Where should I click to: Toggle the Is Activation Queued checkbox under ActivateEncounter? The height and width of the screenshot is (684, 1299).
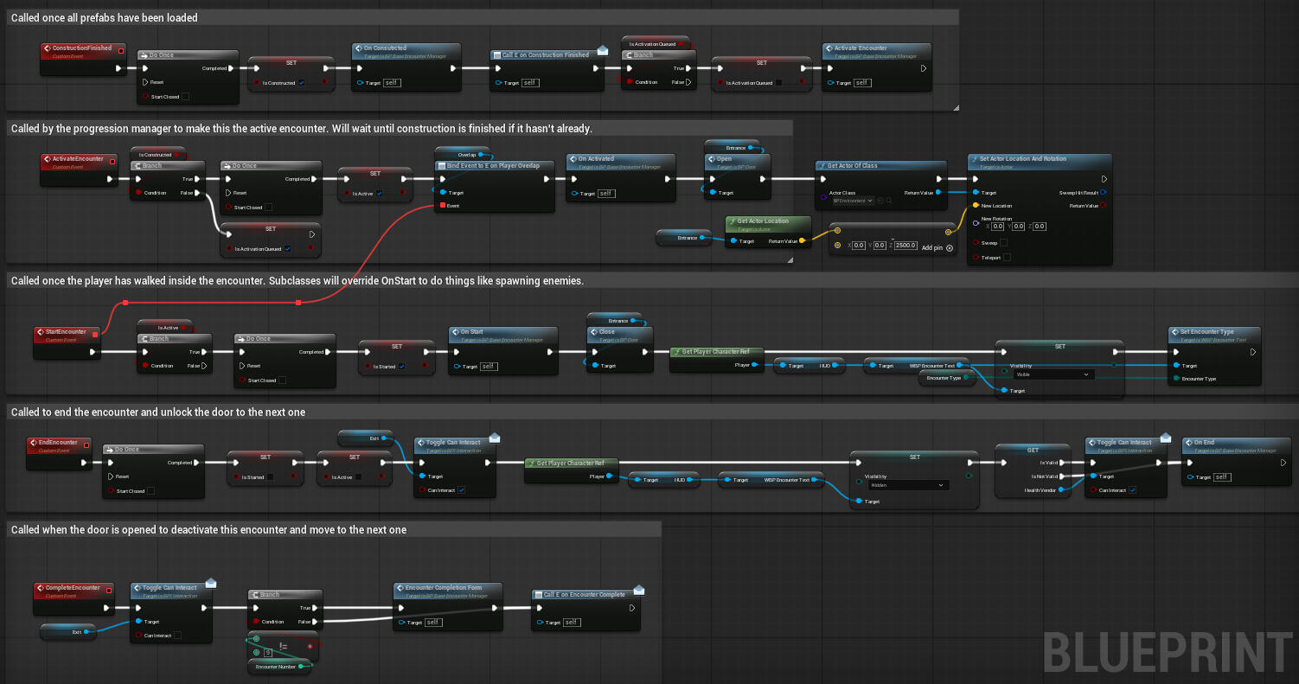click(287, 248)
